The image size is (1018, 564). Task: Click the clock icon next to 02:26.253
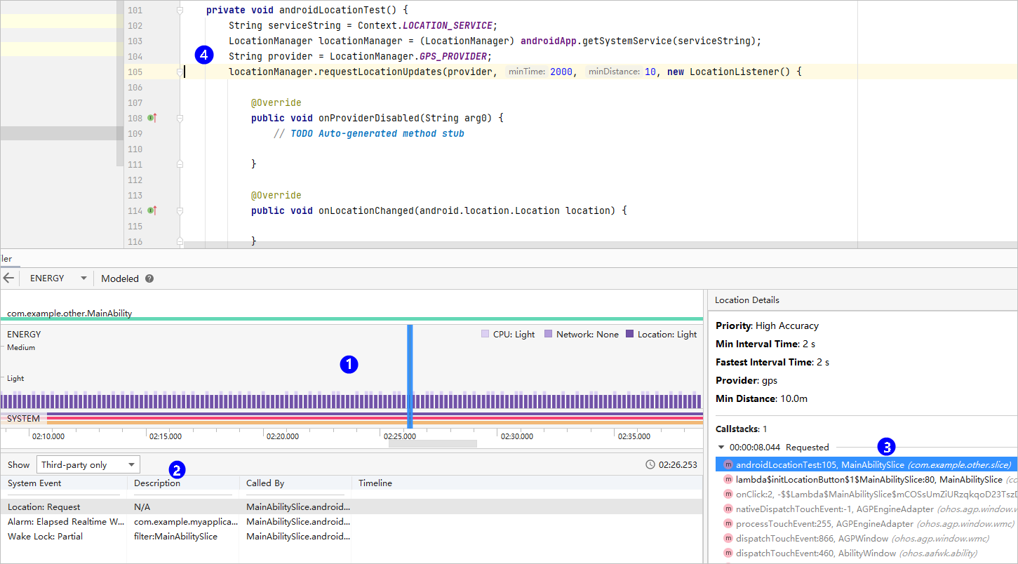650,464
